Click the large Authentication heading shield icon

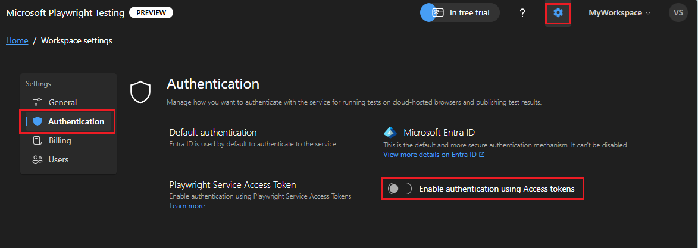point(140,91)
